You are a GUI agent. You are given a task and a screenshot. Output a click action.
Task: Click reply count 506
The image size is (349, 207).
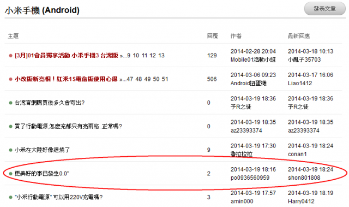pyautogui.click(x=212, y=79)
